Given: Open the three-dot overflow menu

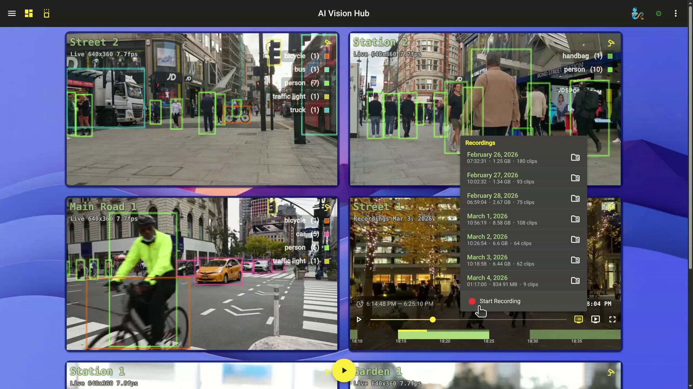Looking at the screenshot, I should (676, 13).
